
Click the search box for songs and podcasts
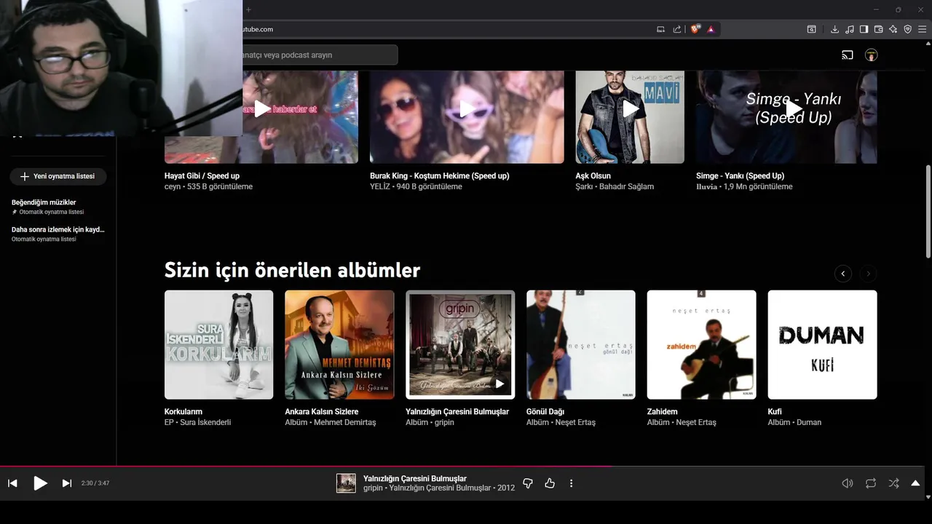(x=320, y=55)
